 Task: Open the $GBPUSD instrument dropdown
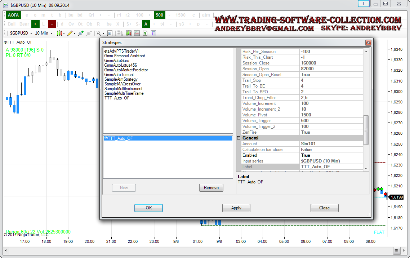21,33
